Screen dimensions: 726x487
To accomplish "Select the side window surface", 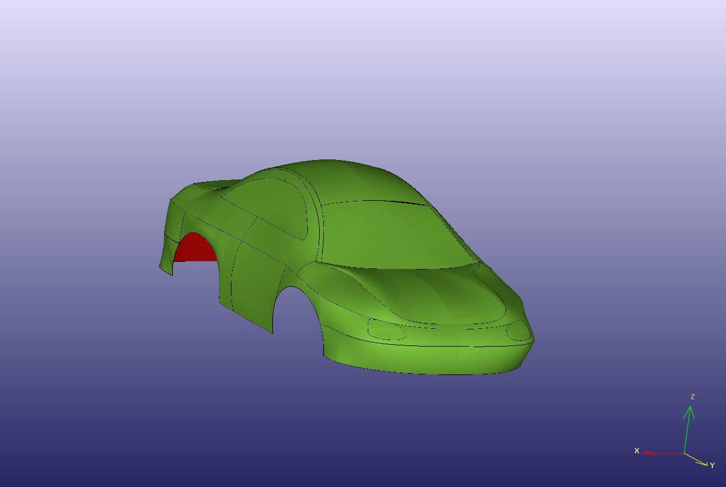I will pyautogui.click(x=269, y=204).
